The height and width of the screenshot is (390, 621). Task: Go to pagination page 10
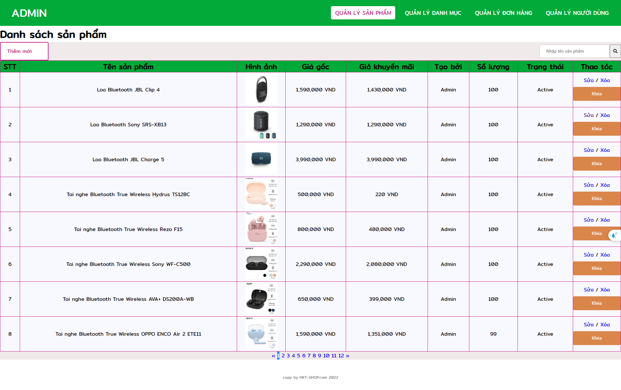[326, 355]
